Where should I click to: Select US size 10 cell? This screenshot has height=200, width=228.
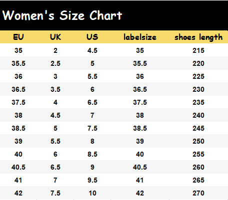pyautogui.click(x=92, y=193)
